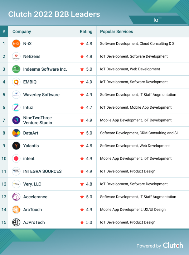Click the Company column header
189x255 pixels.
point(22,31)
